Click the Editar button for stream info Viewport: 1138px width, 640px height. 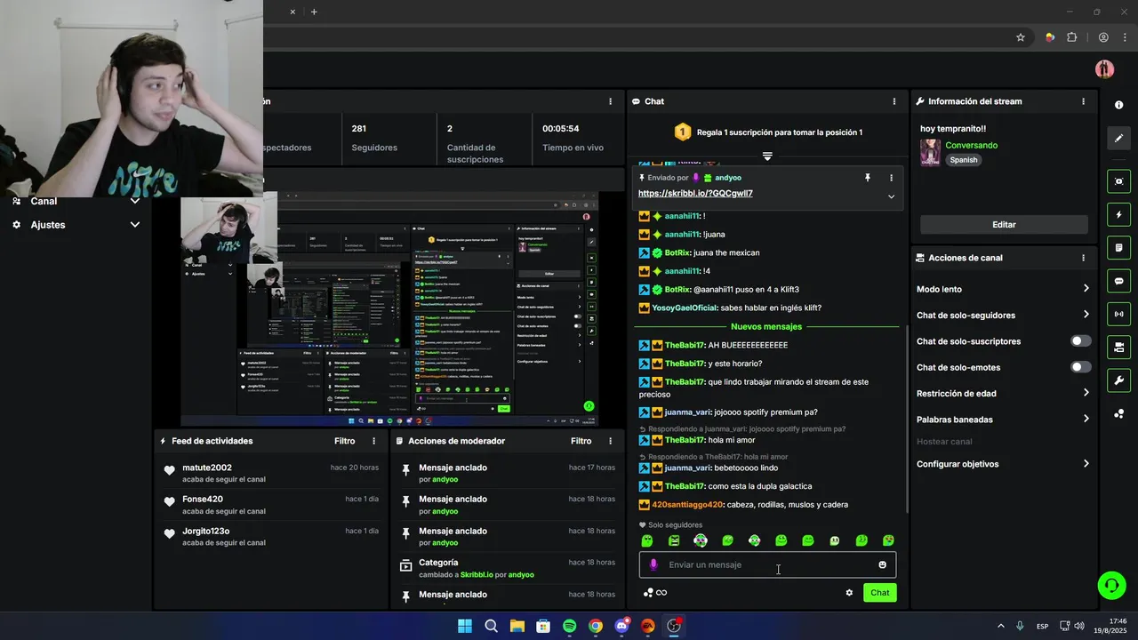click(1004, 225)
